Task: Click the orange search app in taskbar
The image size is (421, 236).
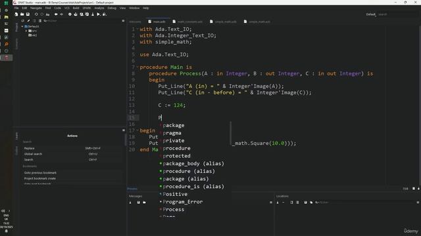Action: pos(6,44)
